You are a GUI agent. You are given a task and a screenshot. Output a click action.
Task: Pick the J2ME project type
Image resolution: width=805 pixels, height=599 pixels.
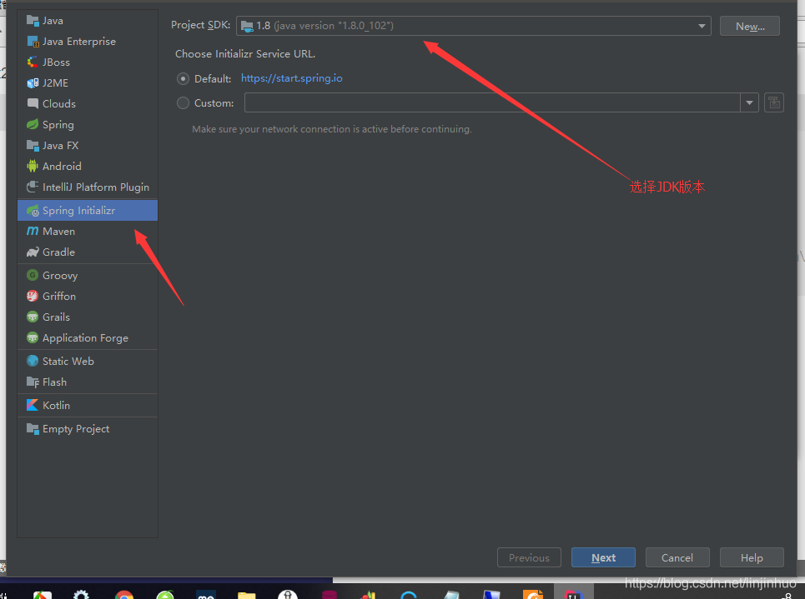click(x=88, y=83)
